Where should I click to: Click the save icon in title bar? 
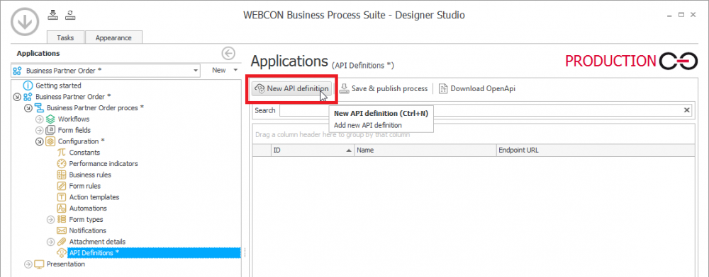[52, 15]
